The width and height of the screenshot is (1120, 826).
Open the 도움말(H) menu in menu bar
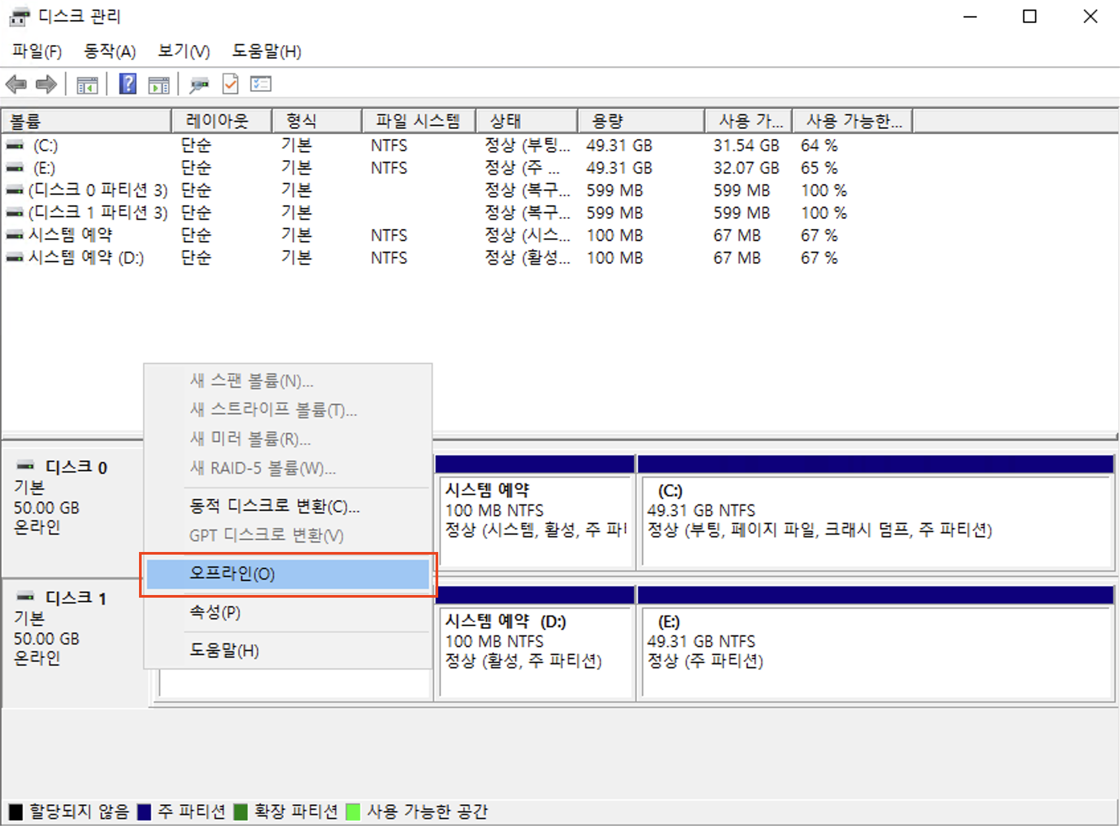coord(267,51)
